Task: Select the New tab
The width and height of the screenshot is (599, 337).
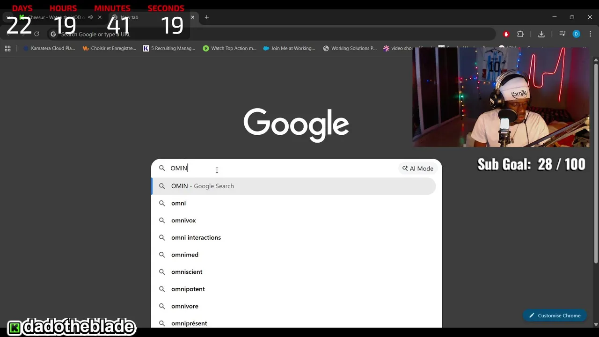Action: pos(150,17)
